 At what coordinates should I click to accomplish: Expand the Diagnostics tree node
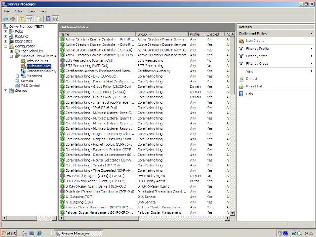[x=5, y=41]
